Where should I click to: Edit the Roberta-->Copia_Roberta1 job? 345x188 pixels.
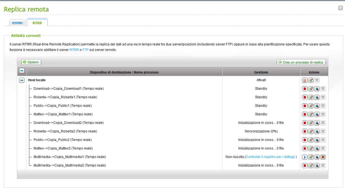(x=310, y=97)
